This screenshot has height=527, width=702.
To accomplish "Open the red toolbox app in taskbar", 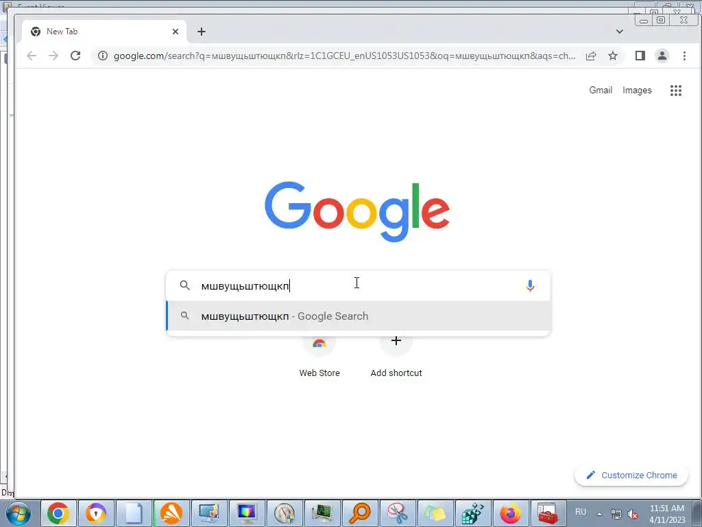I will point(548,513).
